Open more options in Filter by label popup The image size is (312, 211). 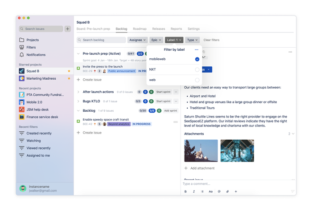click(197, 50)
